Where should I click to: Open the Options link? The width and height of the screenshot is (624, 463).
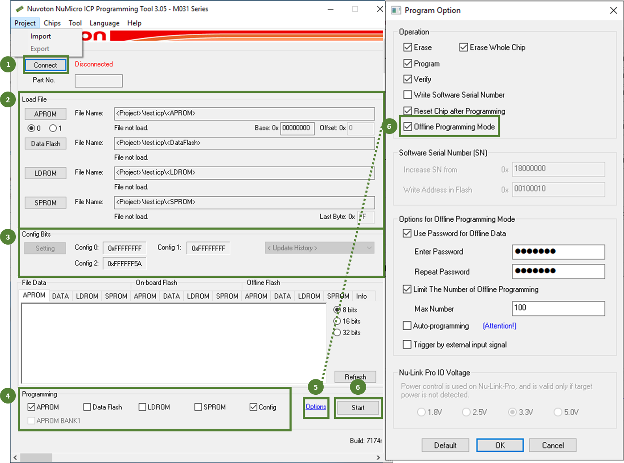tap(316, 407)
